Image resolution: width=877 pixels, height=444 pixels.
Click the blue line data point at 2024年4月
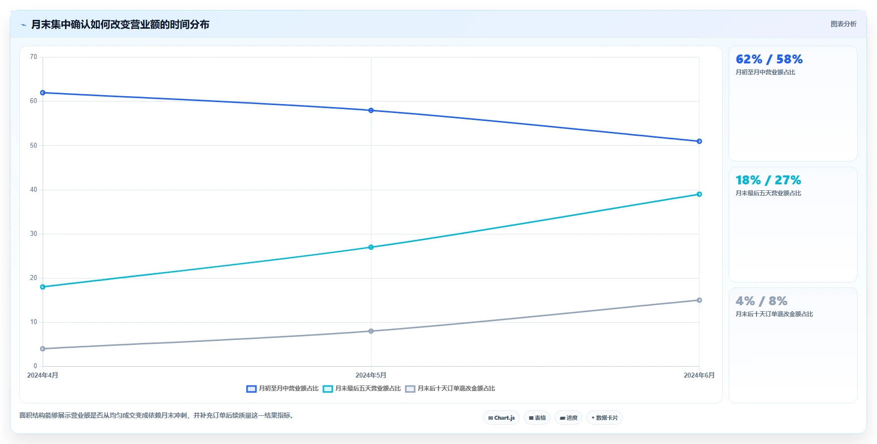point(43,93)
